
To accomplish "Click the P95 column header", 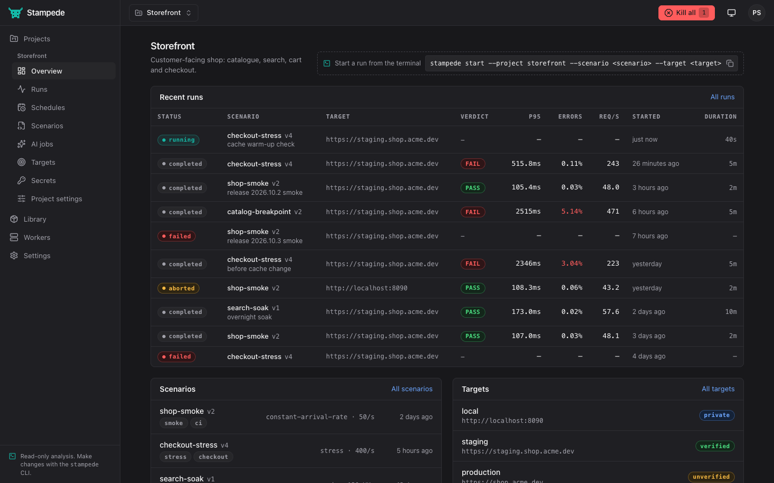I will pos(535,116).
